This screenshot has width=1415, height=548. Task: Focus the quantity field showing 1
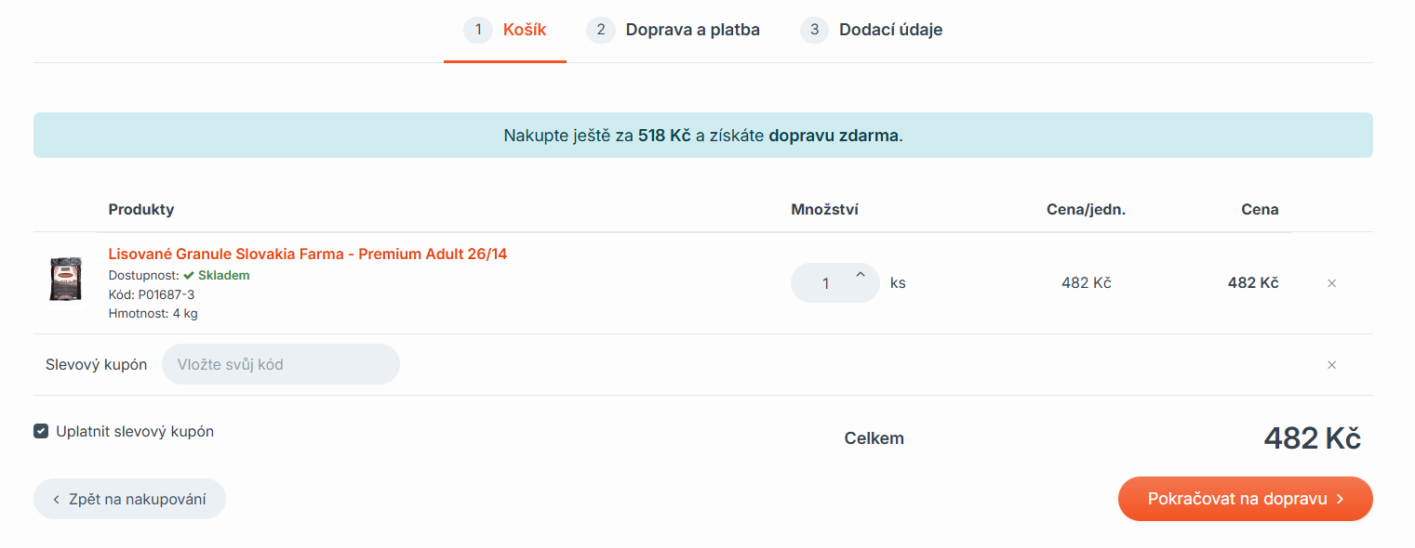coord(825,283)
